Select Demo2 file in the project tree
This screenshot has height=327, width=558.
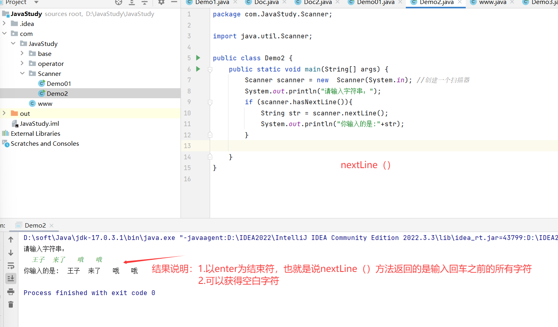pos(58,93)
